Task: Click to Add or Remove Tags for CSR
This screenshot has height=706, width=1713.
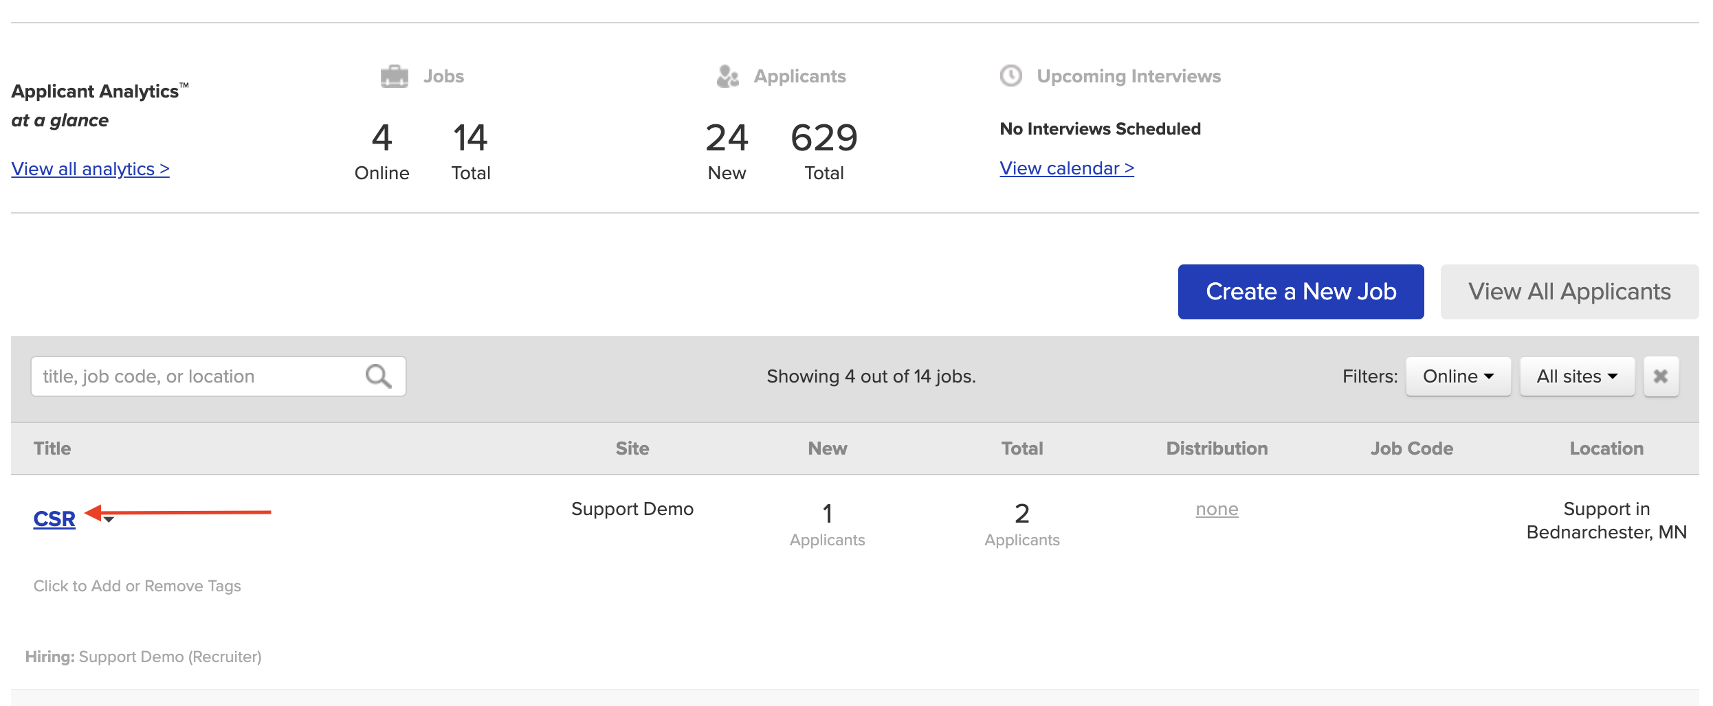Action: (x=137, y=586)
